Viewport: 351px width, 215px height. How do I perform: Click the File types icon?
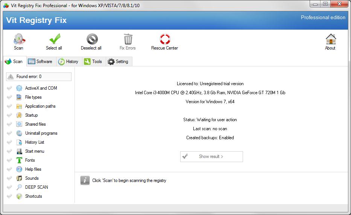[x=19, y=97]
